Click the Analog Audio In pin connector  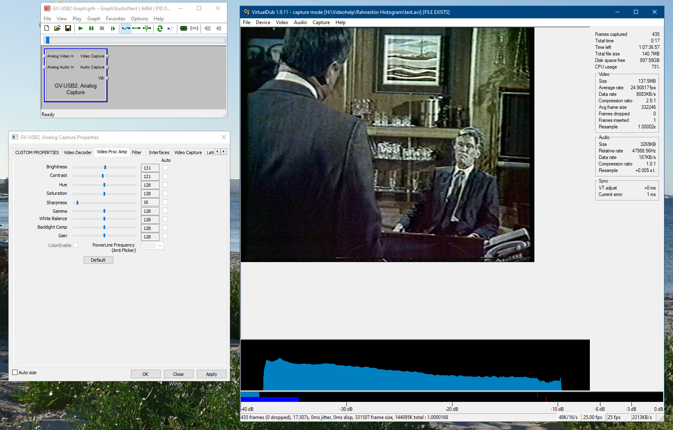(x=44, y=67)
